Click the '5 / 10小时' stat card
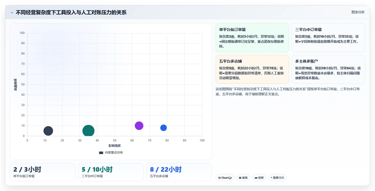 (111, 172)
